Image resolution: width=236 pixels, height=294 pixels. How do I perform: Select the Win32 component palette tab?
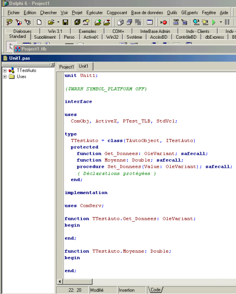pos(112,37)
